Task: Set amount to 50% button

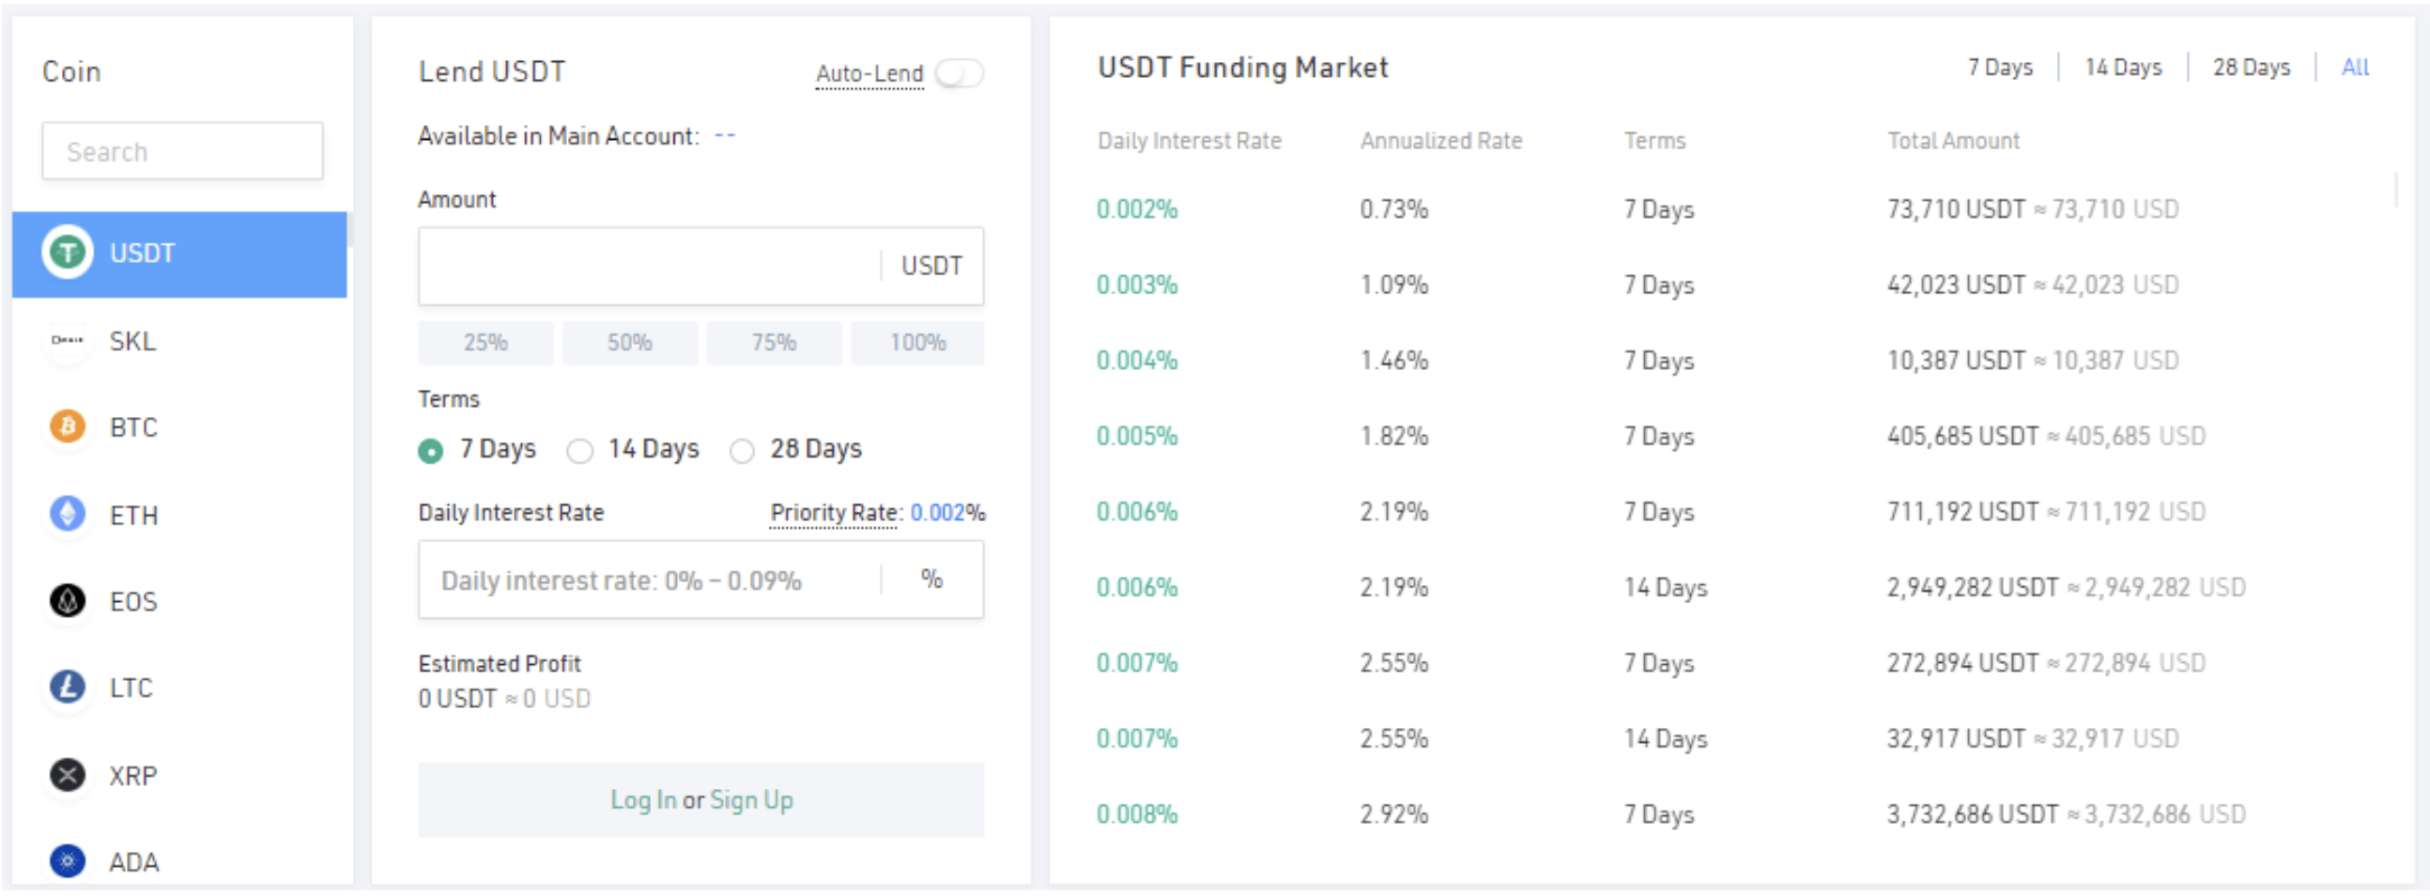Action: (x=629, y=344)
